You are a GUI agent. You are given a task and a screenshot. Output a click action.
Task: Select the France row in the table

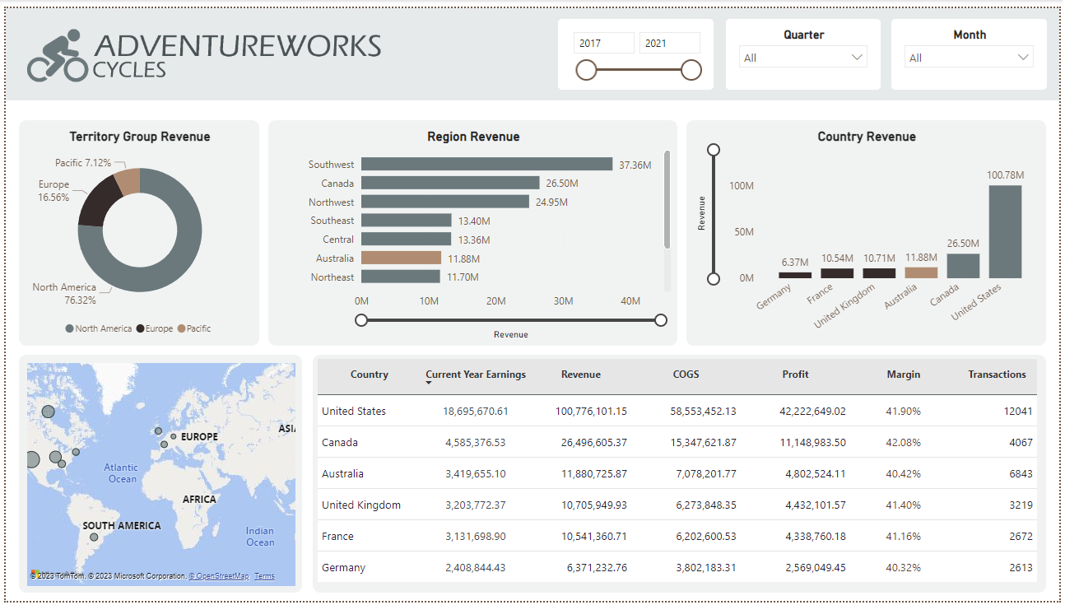click(677, 536)
